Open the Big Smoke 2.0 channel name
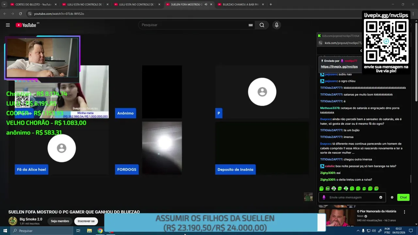Viewport: 418px width, 235px height. click(31, 219)
